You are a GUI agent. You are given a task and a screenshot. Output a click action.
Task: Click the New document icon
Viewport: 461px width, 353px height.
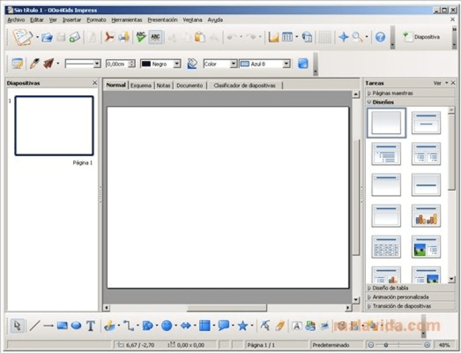(23, 37)
